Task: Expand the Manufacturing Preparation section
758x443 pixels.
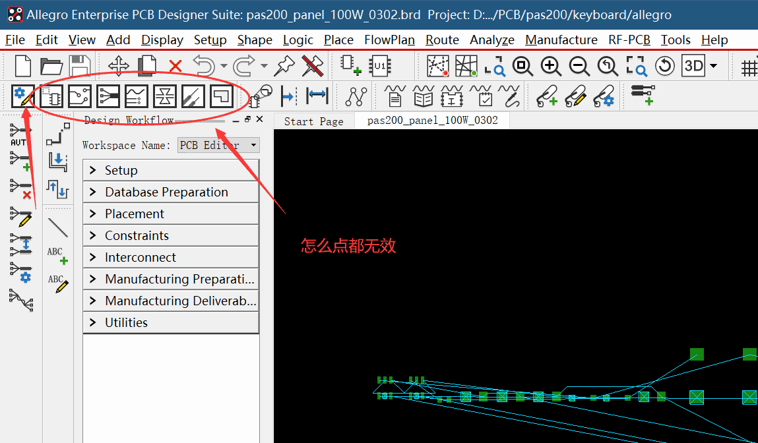Action: [x=171, y=279]
